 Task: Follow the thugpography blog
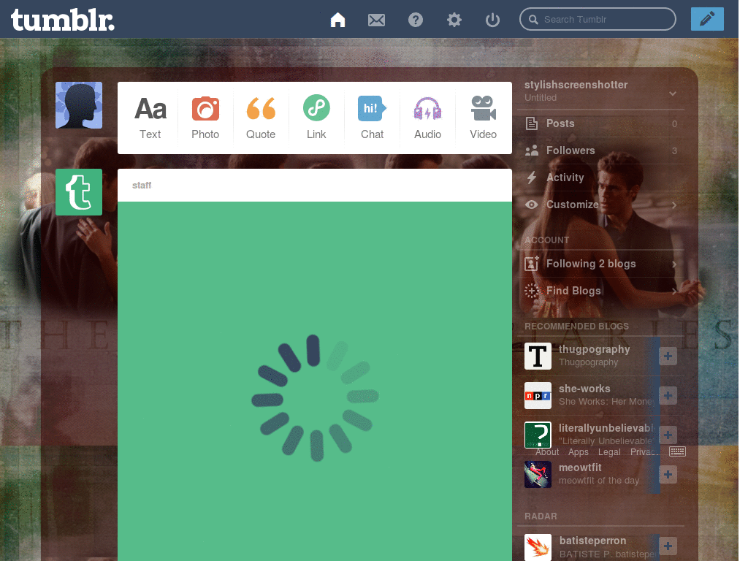(x=667, y=356)
